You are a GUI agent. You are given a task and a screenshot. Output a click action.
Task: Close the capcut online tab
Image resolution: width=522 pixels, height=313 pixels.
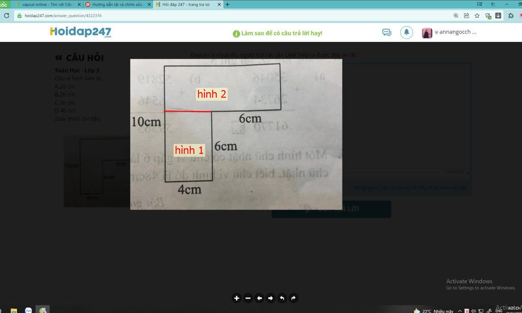click(x=79, y=4)
